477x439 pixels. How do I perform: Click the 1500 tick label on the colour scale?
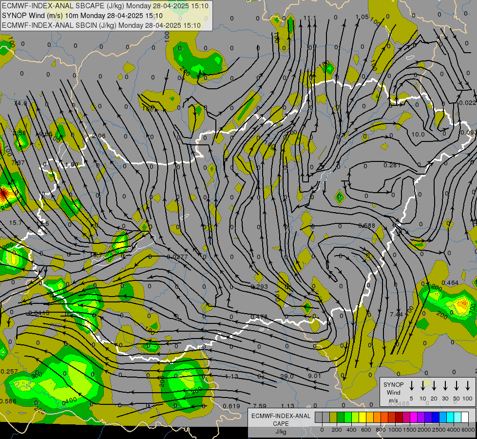click(409, 430)
